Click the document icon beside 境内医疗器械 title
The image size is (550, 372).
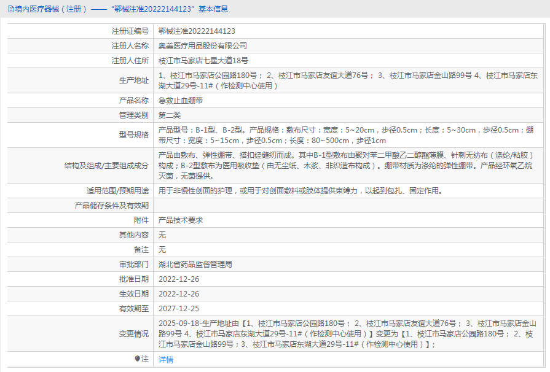(11, 9)
